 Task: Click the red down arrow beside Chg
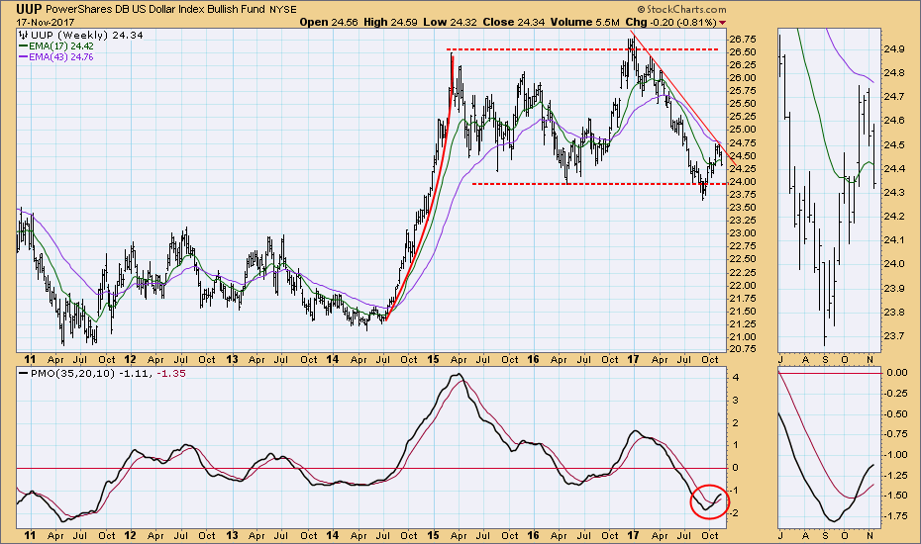723,23
